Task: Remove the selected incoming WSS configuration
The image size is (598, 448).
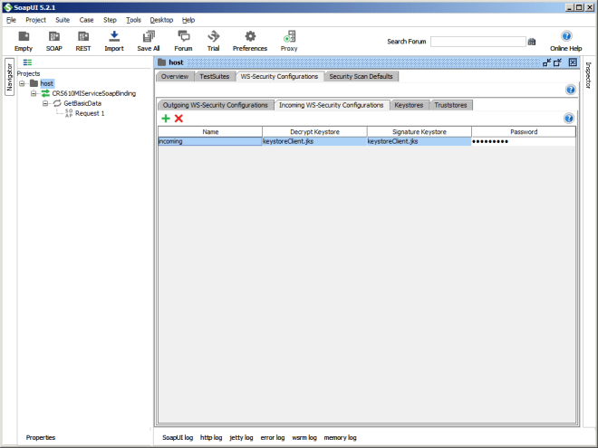Action: coord(178,119)
